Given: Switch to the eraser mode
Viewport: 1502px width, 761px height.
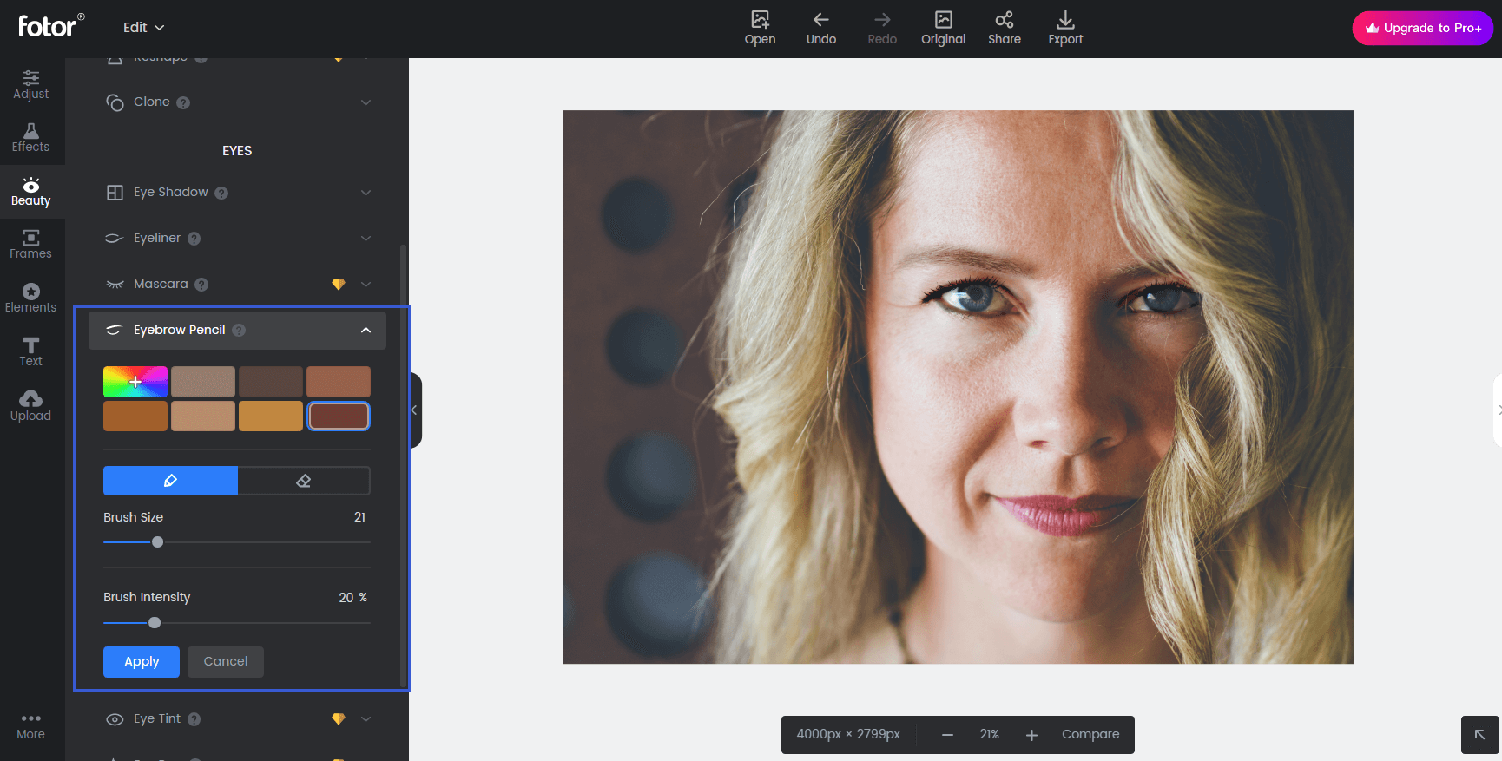Looking at the screenshot, I should point(304,481).
